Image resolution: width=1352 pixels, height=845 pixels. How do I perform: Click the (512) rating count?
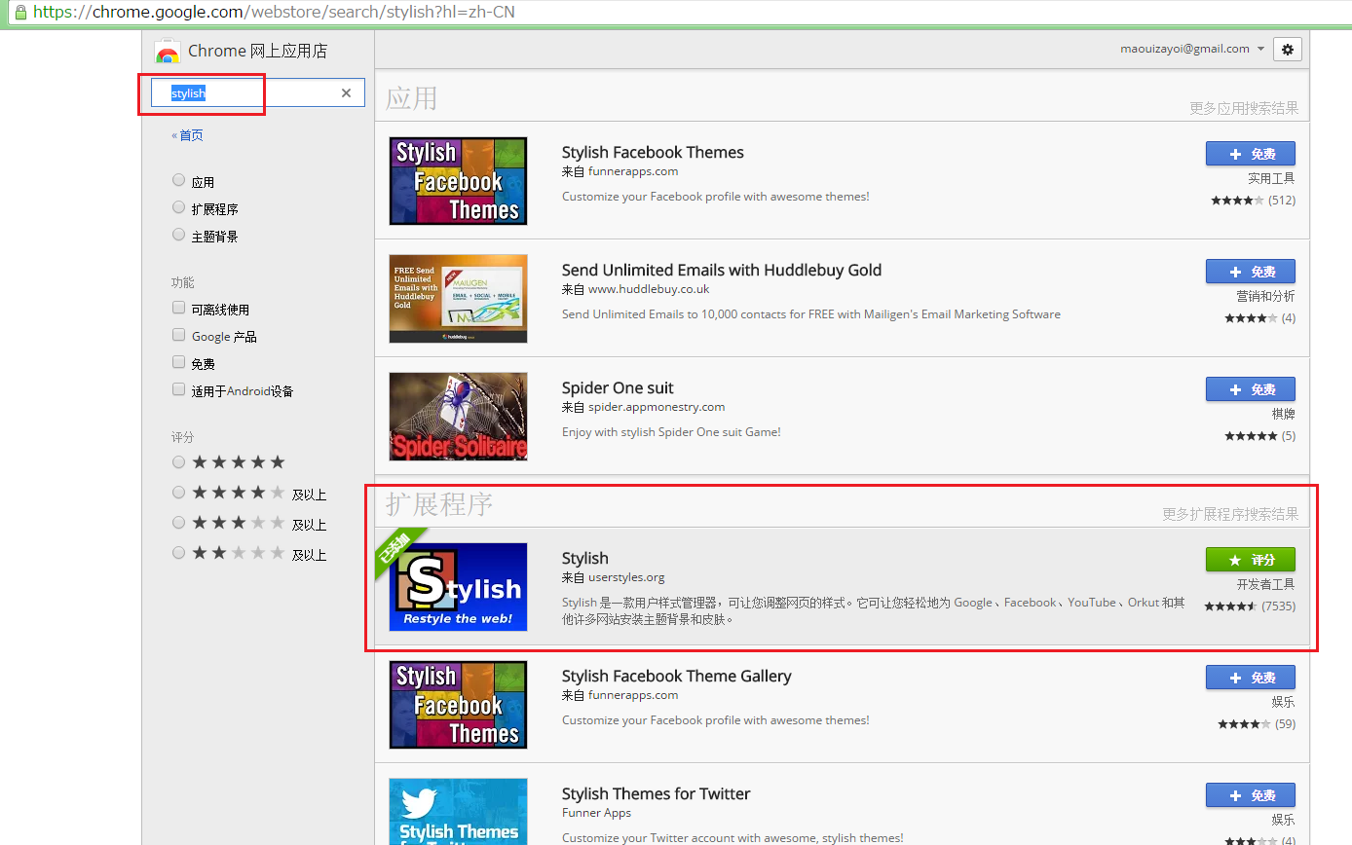[x=1282, y=200]
